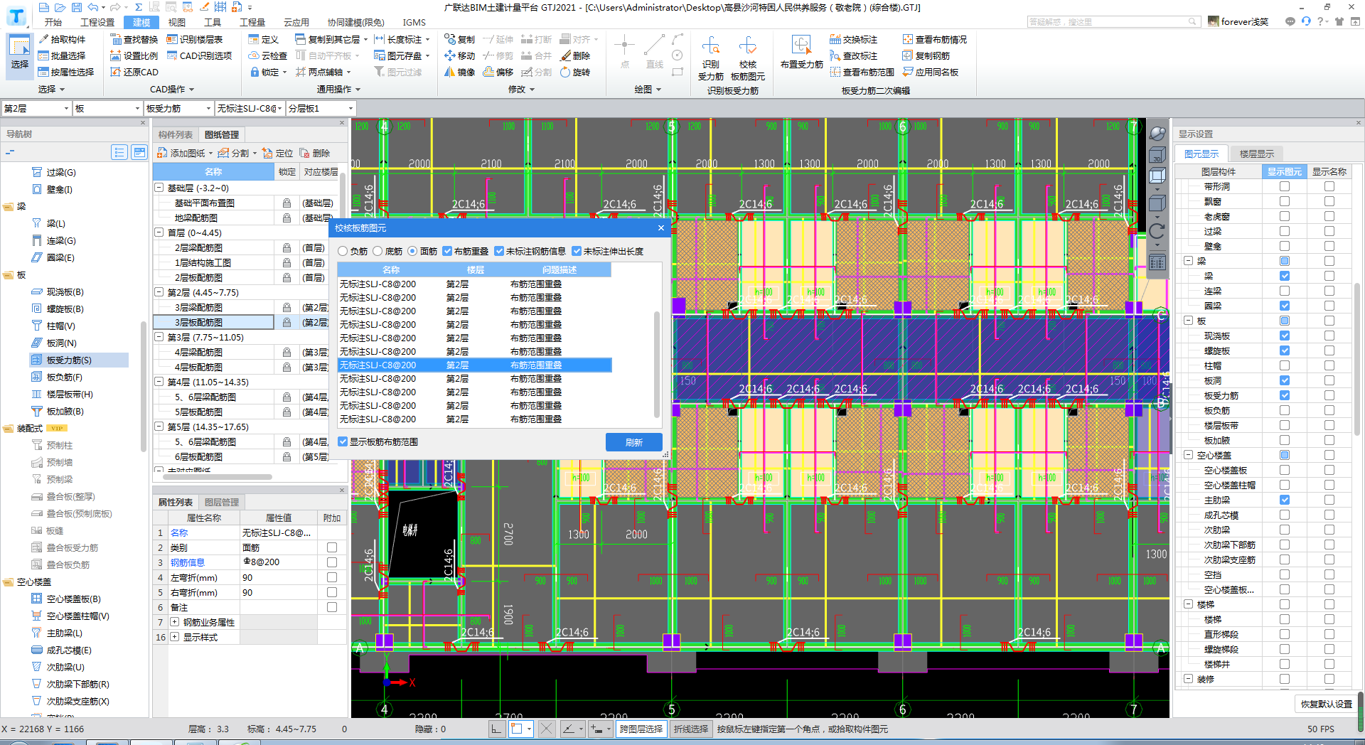Click 校核板筋图元 icon
The height and width of the screenshot is (745, 1365).
[747, 47]
